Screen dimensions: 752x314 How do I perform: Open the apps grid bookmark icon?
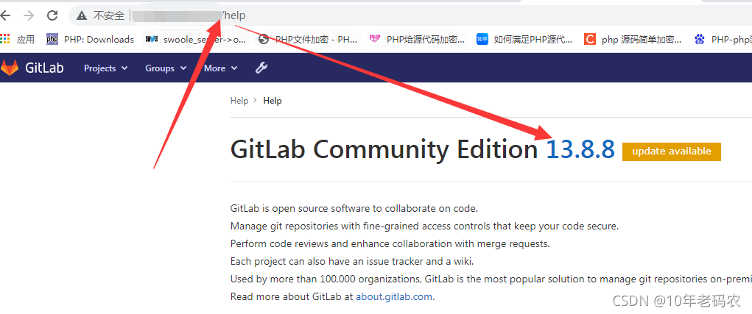coord(5,39)
